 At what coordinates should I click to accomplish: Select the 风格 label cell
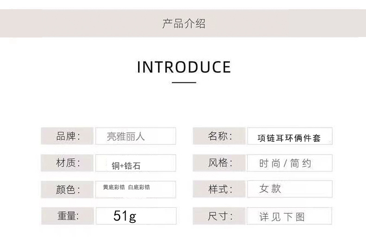pyautogui.click(x=219, y=163)
